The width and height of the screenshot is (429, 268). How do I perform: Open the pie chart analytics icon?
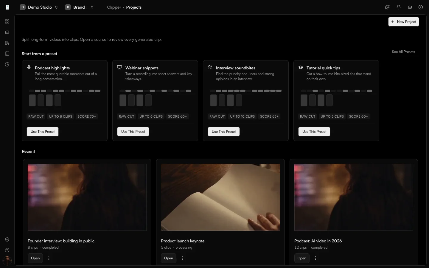[7, 64]
